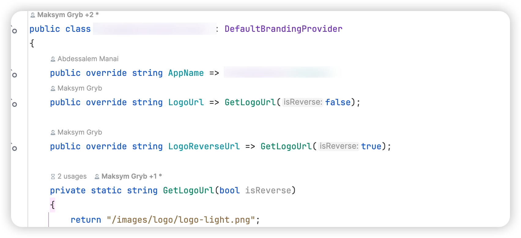Click GetLogoUrl in the method declaration
Viewport: 521px width, 238px height.
[188, 191]
